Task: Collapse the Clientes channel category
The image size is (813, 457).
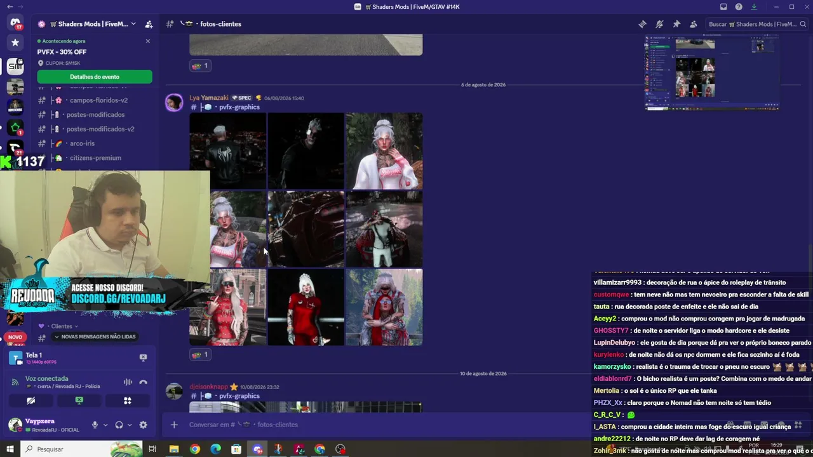Action: pos(60,326)
